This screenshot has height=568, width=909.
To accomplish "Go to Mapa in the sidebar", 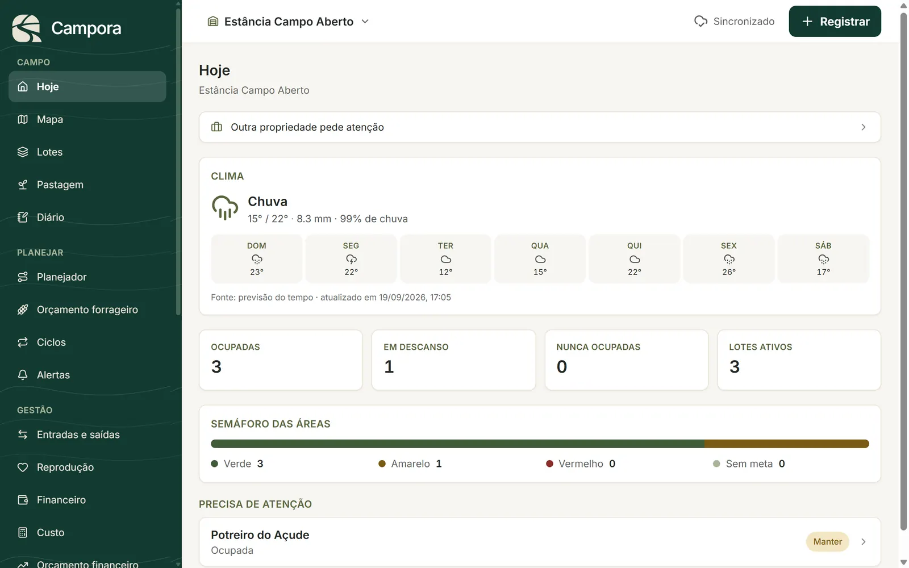I will 87,119.
